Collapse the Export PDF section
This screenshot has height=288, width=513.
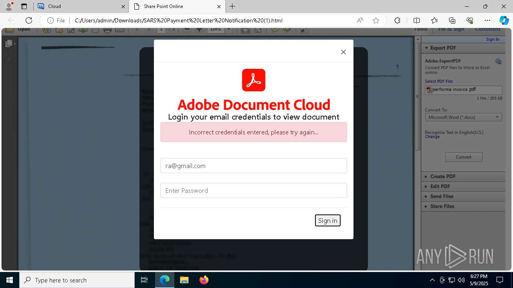[x=463, y=48]
